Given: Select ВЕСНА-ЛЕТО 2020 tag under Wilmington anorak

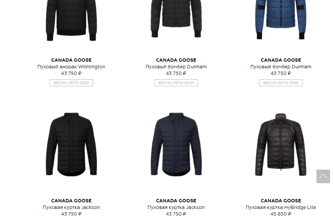Looking at the screenshot, I should [71, 83].
